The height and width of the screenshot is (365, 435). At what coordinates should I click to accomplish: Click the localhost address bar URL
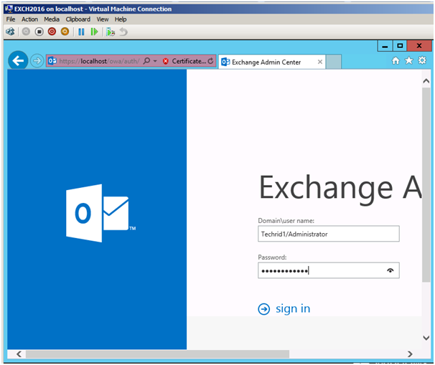[99, 61]
